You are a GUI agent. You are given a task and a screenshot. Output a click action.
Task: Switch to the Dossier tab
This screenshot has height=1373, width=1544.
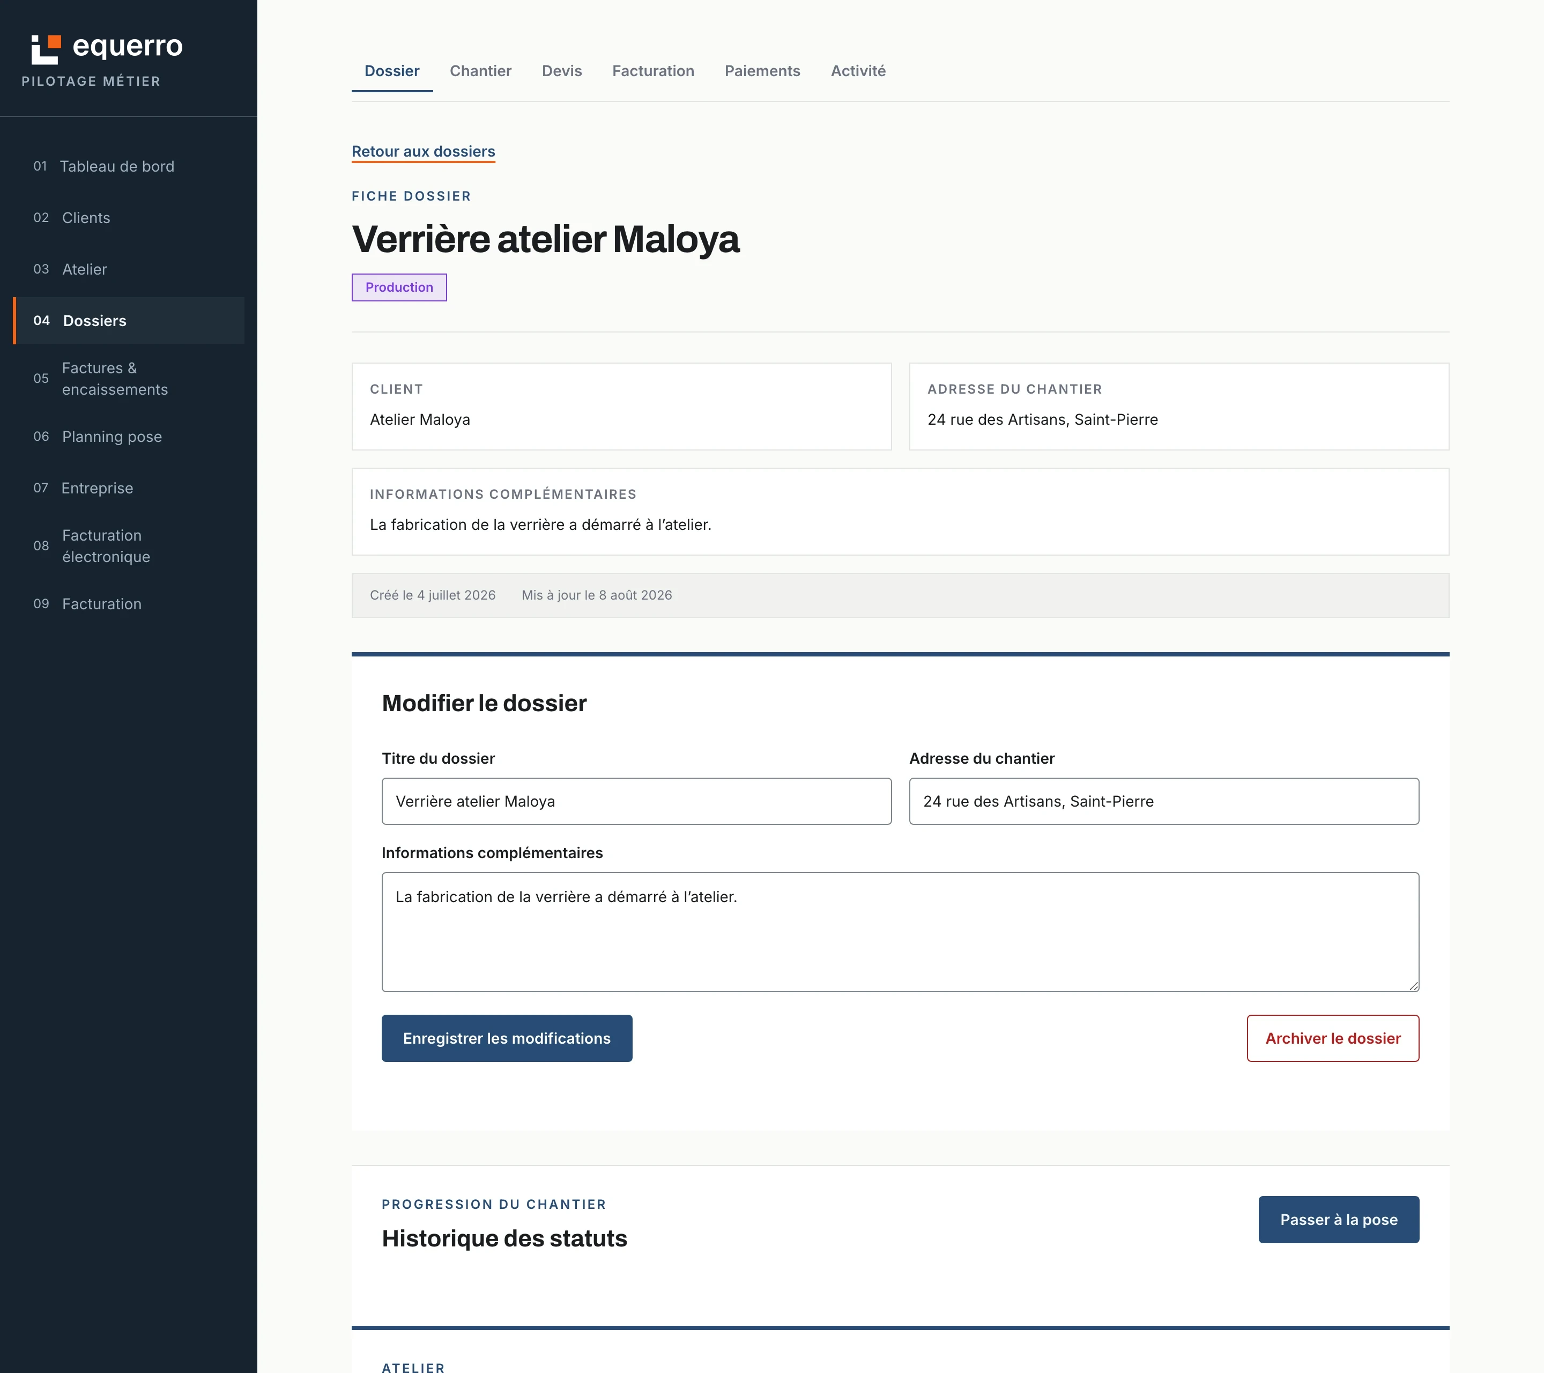point(392,71)
